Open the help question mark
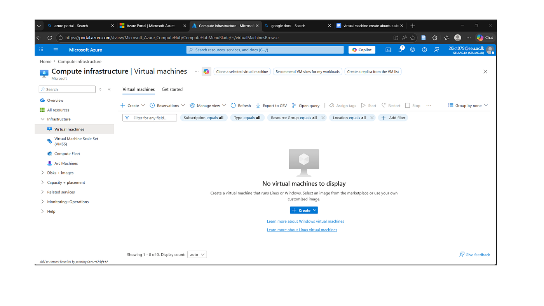 pyautogui.click(x=424, y=50)
